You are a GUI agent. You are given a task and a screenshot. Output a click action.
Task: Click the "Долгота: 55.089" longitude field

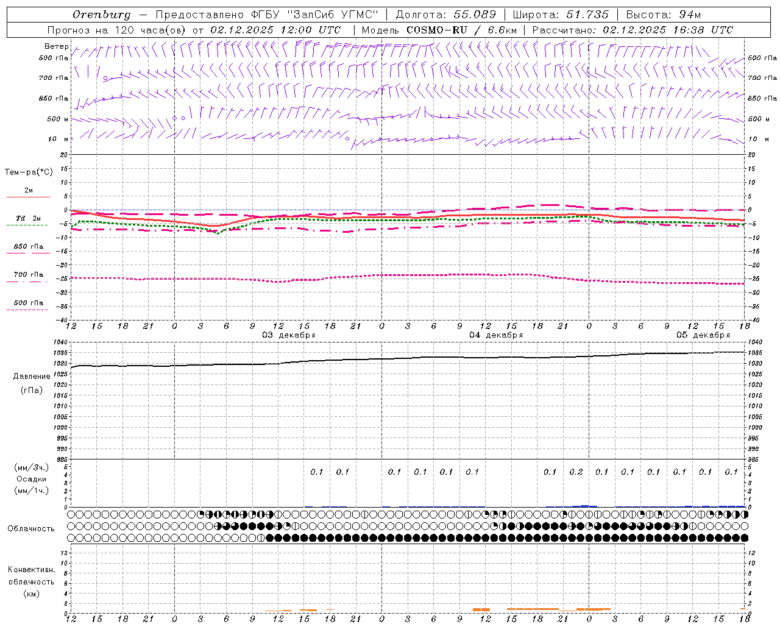tap(446, 15)
